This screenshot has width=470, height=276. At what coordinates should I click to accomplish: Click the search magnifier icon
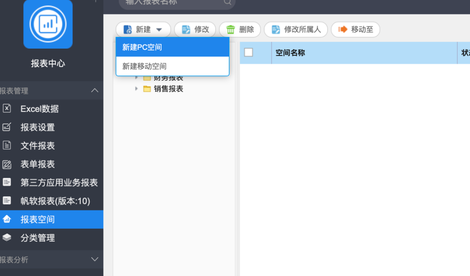click(227, 2)
